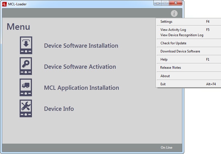
Task: Select About in the menu
Action: click(x=189, y=76)
